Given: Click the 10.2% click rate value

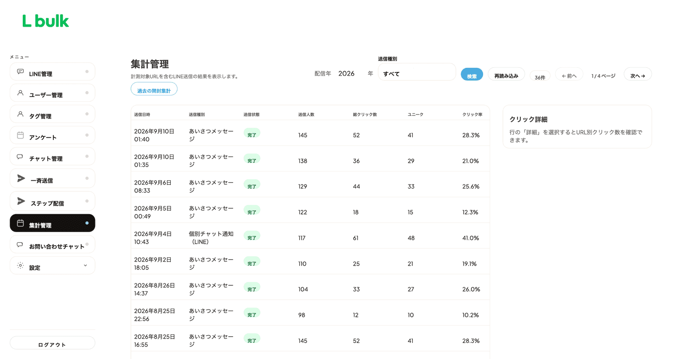Looking at the screenshot, I should pos(470,315).
